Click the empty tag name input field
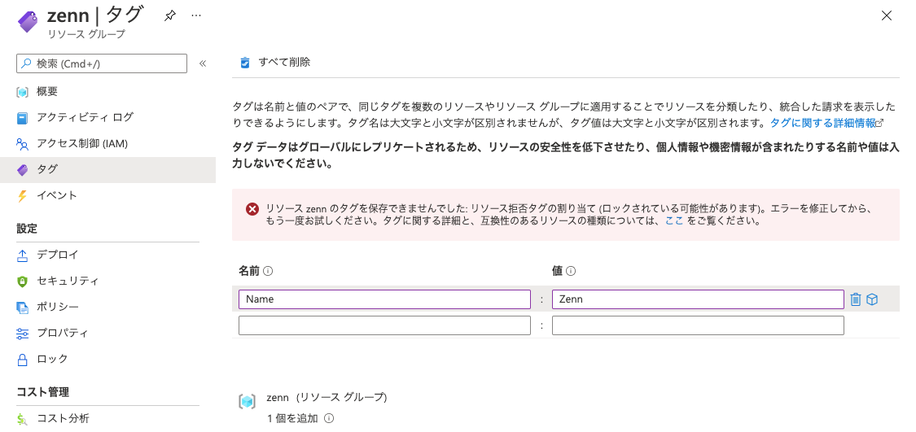Viewport: 916px width, 432px height. click(384, 325)
